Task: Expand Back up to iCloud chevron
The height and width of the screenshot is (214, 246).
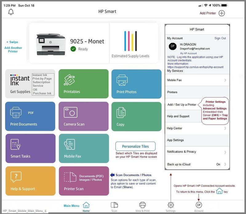Action: pos(225,164)
